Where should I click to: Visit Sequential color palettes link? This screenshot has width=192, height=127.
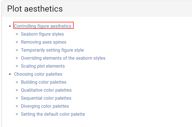[x=46, y=98]
